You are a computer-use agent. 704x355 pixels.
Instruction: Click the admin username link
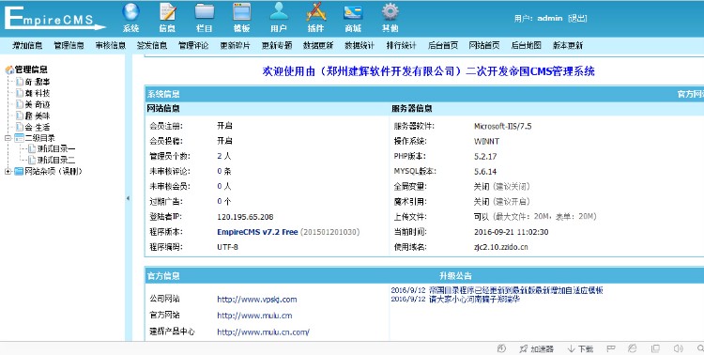point(550,19)
